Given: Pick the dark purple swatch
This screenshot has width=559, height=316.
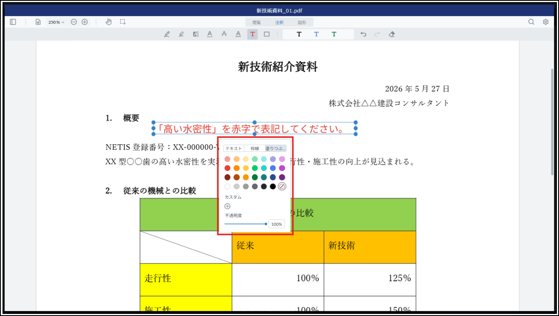Looking at the screenshot, I should pyautogui.click(x=282, y=177).
